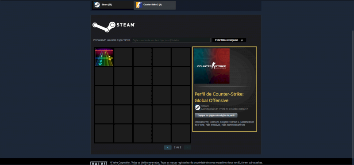Focus the item name filter field
The image size is (354, 165).
[x=171, y=40]
